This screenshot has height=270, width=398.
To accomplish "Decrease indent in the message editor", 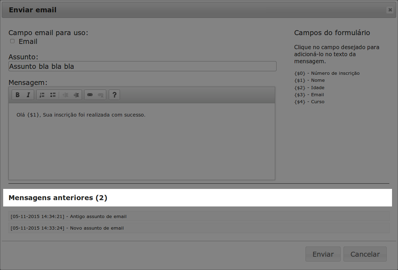I will click(x=65, y=95).
